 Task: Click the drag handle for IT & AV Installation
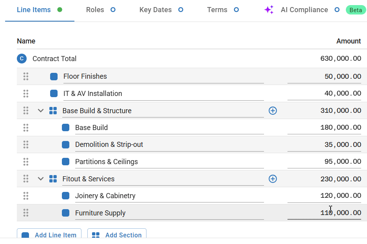pos(26,94)
